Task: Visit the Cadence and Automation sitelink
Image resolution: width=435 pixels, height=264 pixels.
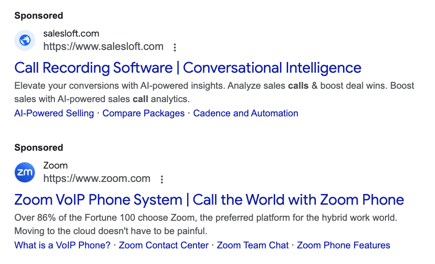Action: [x=246, y=113]
